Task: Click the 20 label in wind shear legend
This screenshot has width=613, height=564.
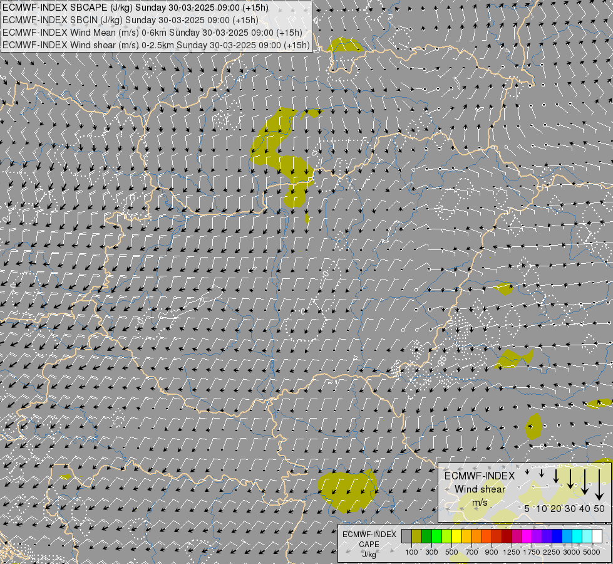Action: (x=556, y=508)
